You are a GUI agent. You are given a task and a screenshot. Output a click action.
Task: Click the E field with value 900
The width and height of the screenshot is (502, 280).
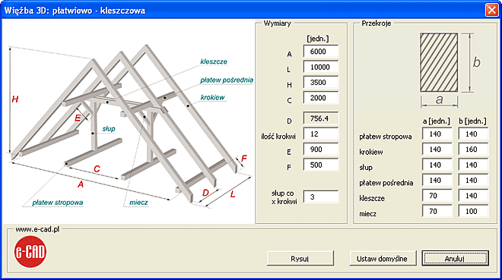point(320,149)
